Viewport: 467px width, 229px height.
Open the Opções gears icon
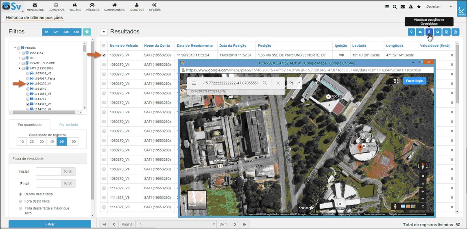tap(155, 5)
